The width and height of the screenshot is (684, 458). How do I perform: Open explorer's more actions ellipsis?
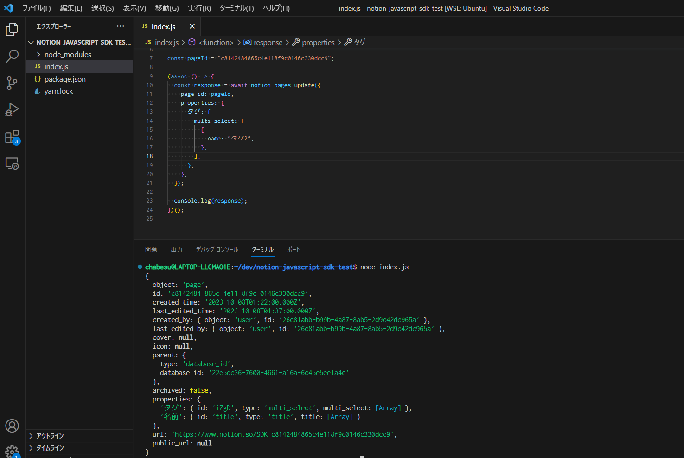point(121,26)
